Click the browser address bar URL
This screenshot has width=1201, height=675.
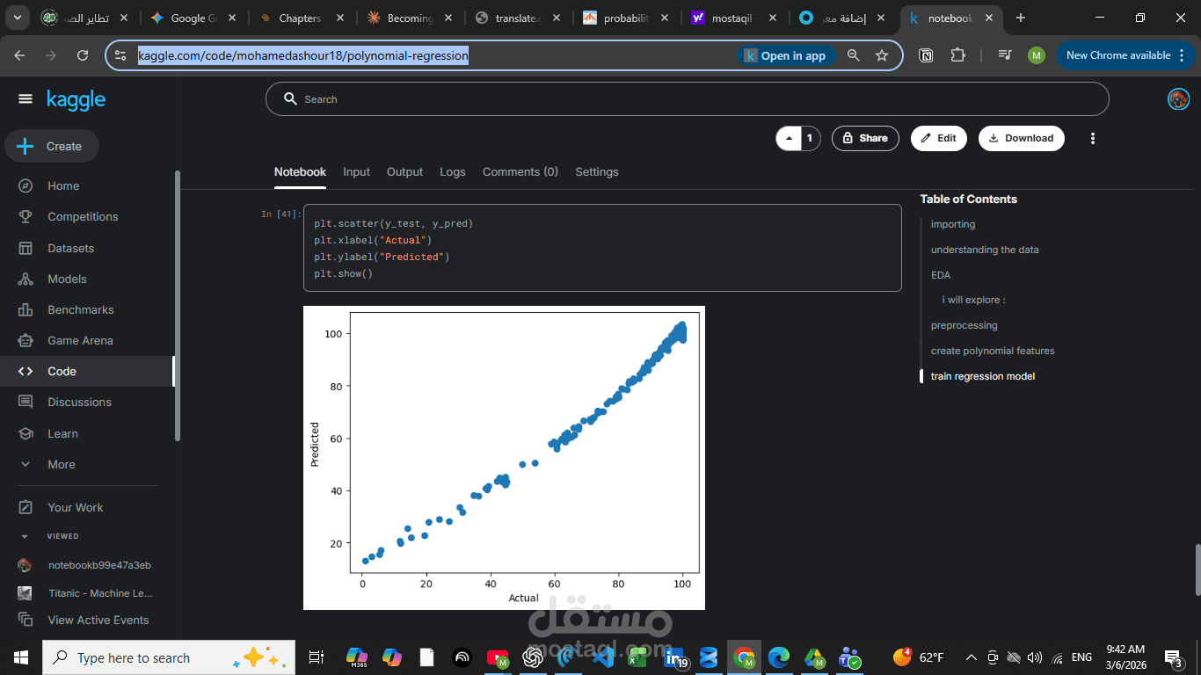point(303,55)
